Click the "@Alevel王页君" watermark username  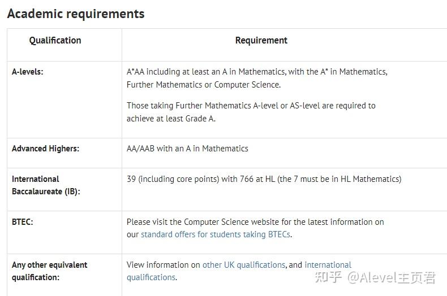pyautogui.click(x=392, y=278)
